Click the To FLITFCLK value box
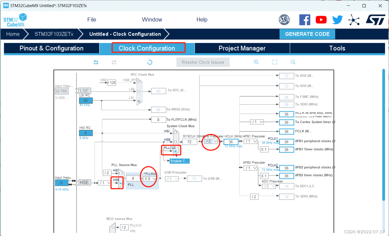This screenshot has width=389, height=236. point(158,120)
